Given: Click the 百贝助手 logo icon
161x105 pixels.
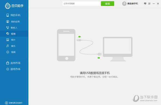Looking at the screenshot, I should tap(8, 6).
